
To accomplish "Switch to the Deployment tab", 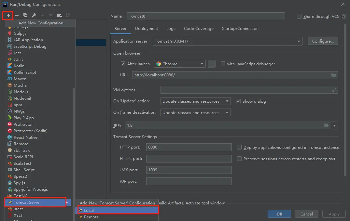I will (x=147, y=29).
